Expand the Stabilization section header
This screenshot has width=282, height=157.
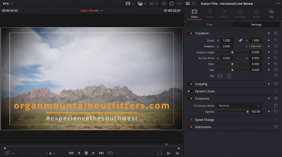(203, 127)
